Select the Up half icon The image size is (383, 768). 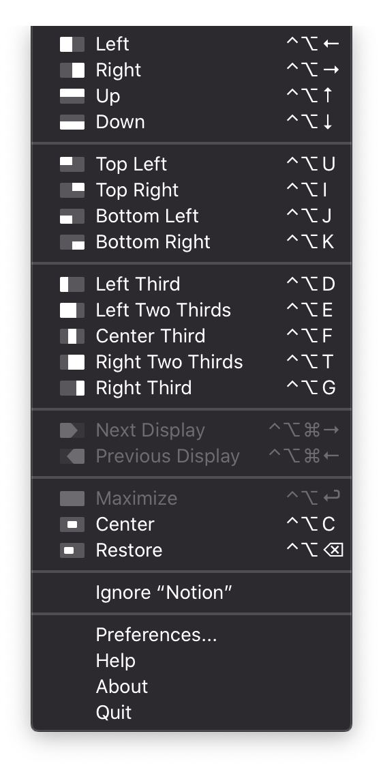tap(72, 96)
